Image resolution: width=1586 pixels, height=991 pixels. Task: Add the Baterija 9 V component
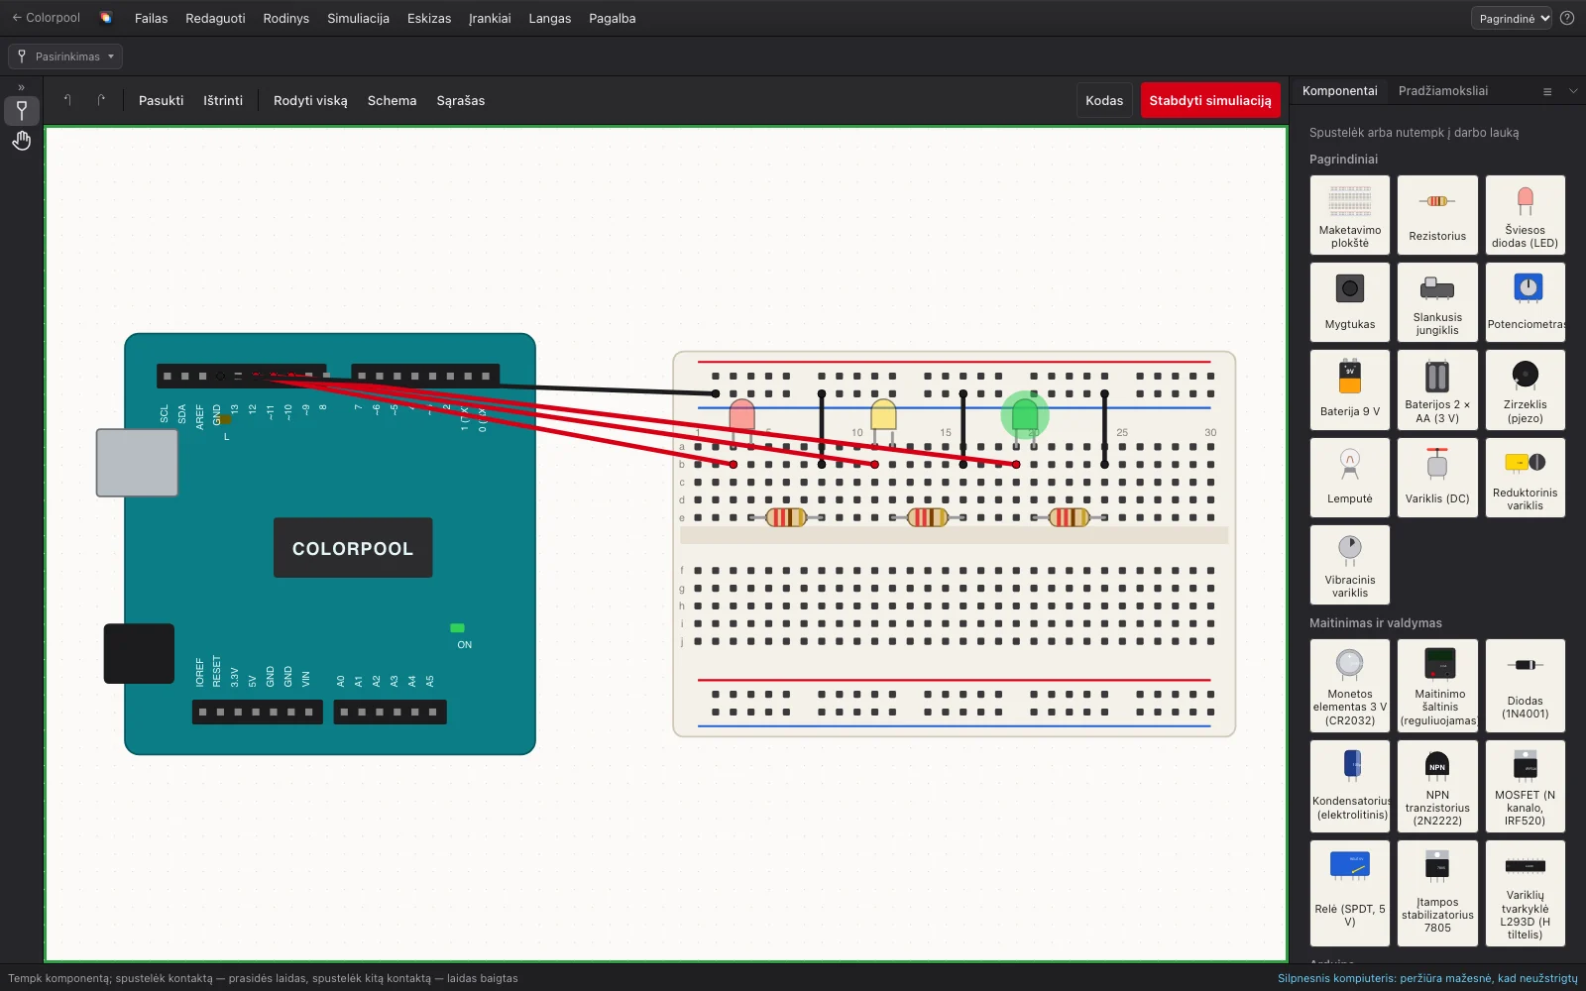coord(1350,389)
